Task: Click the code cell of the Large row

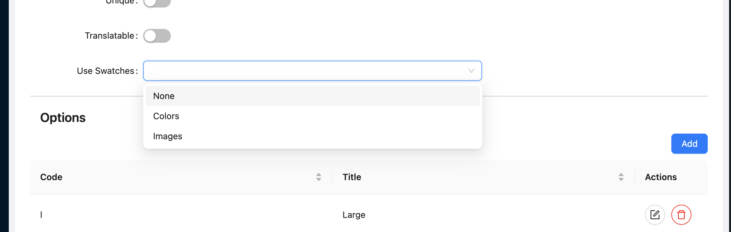Action: point(41,215)
